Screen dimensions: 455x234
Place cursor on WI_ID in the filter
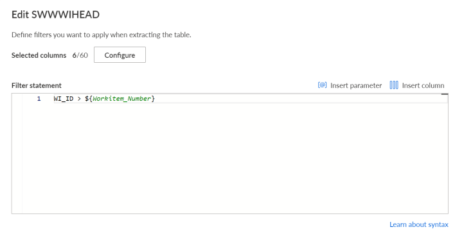click(x=64, y=99)
